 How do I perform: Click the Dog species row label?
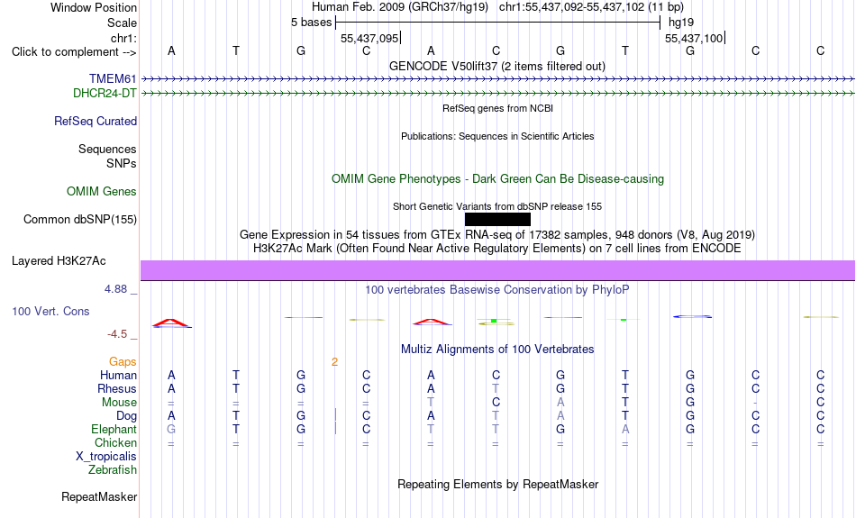pos(127,416)
